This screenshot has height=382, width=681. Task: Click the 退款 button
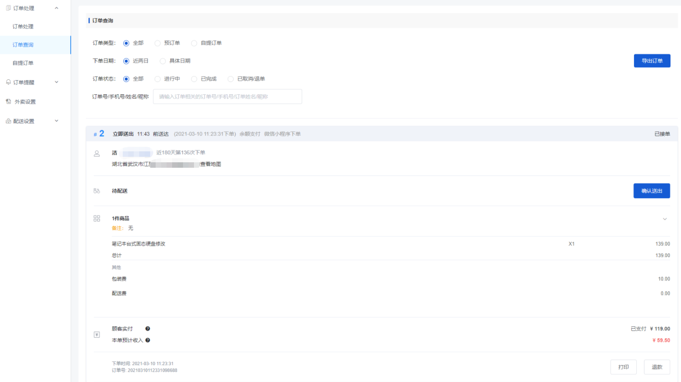click(x=657, y=367)
